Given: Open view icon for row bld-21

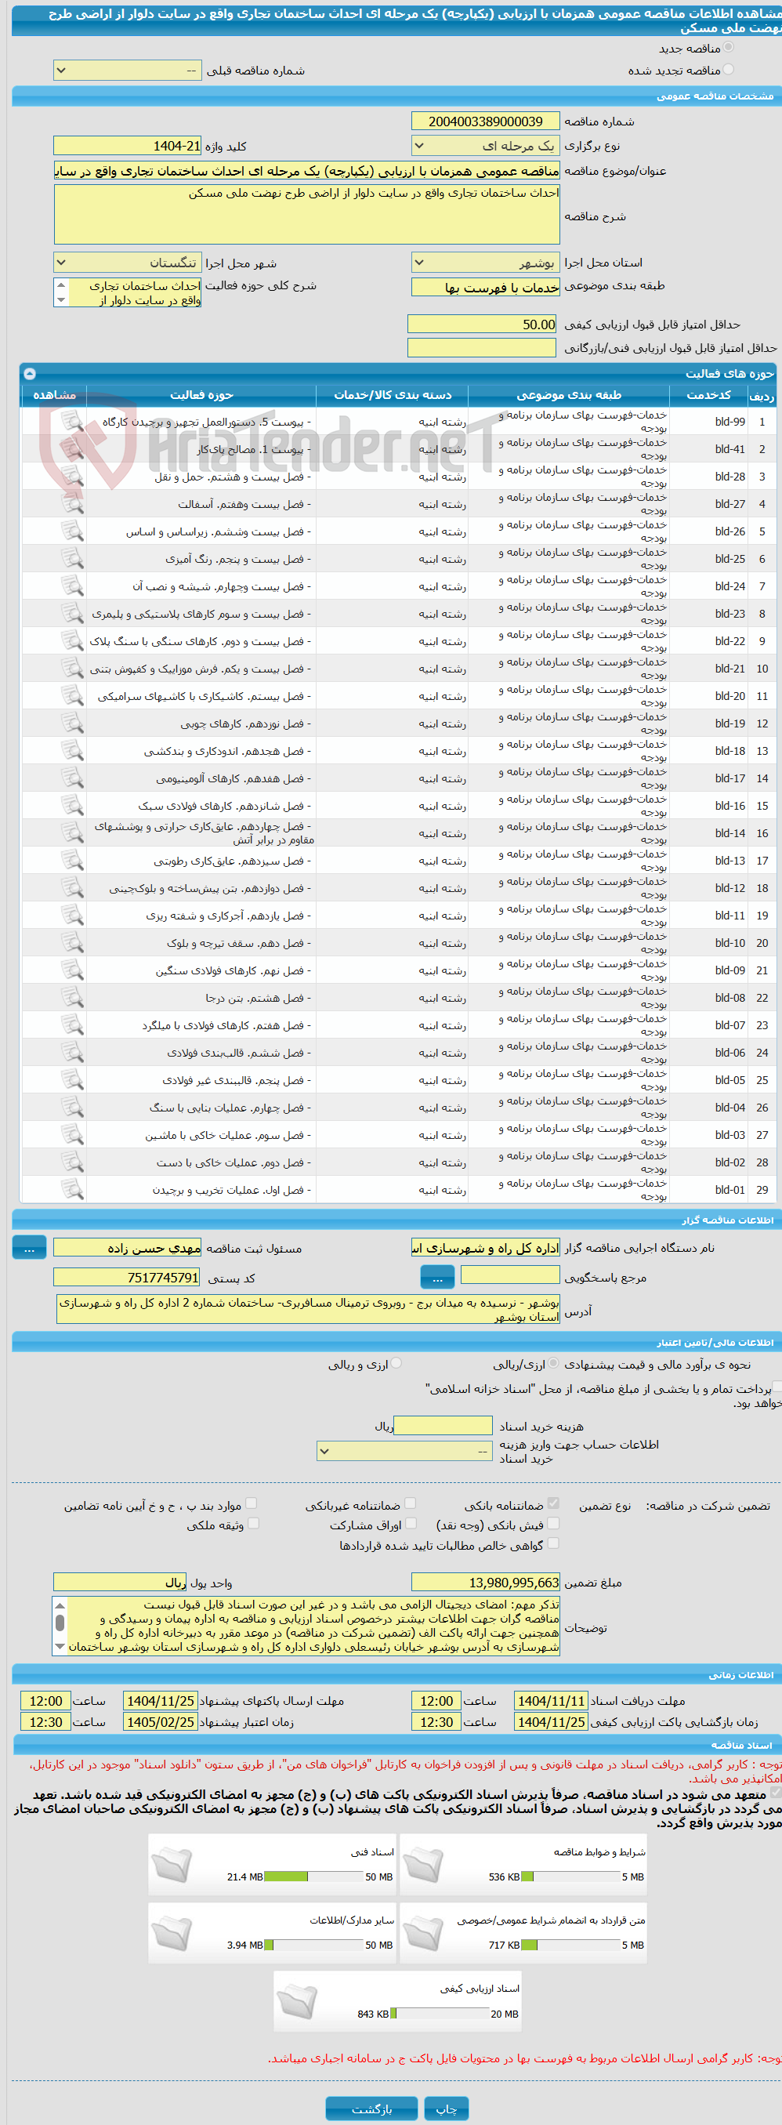Looking at the screenshot, I should pyautogui.click(x=73, y=669).
